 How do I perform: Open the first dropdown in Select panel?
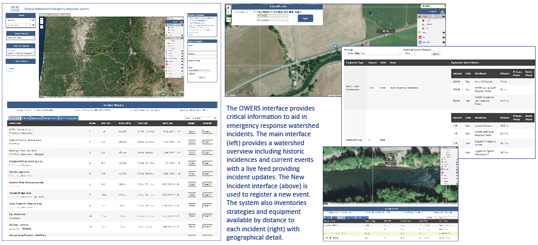pyautogui.click(x=19, y=20)
